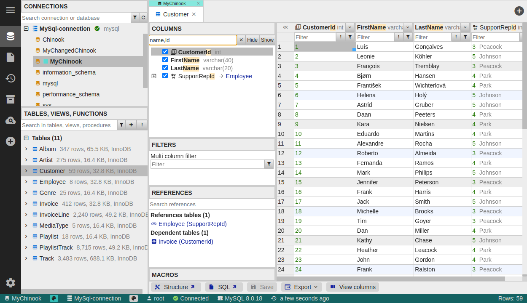Uncheck the CustomerId column checkbox
Image resolution: width=527 pixels, height=303 pixels.
(165, 52)
